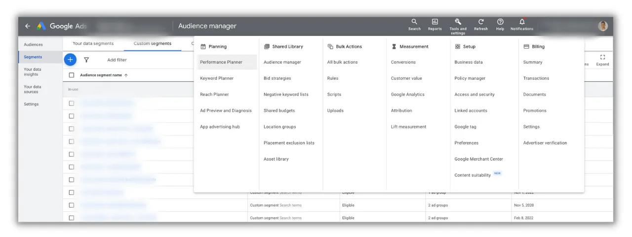Click the back arrow in the header

tap(27, 26)
